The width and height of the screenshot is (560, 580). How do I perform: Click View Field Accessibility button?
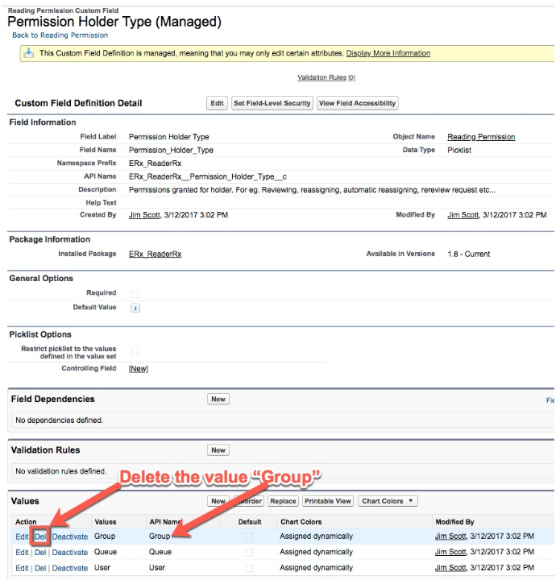[x=357, y=103]
